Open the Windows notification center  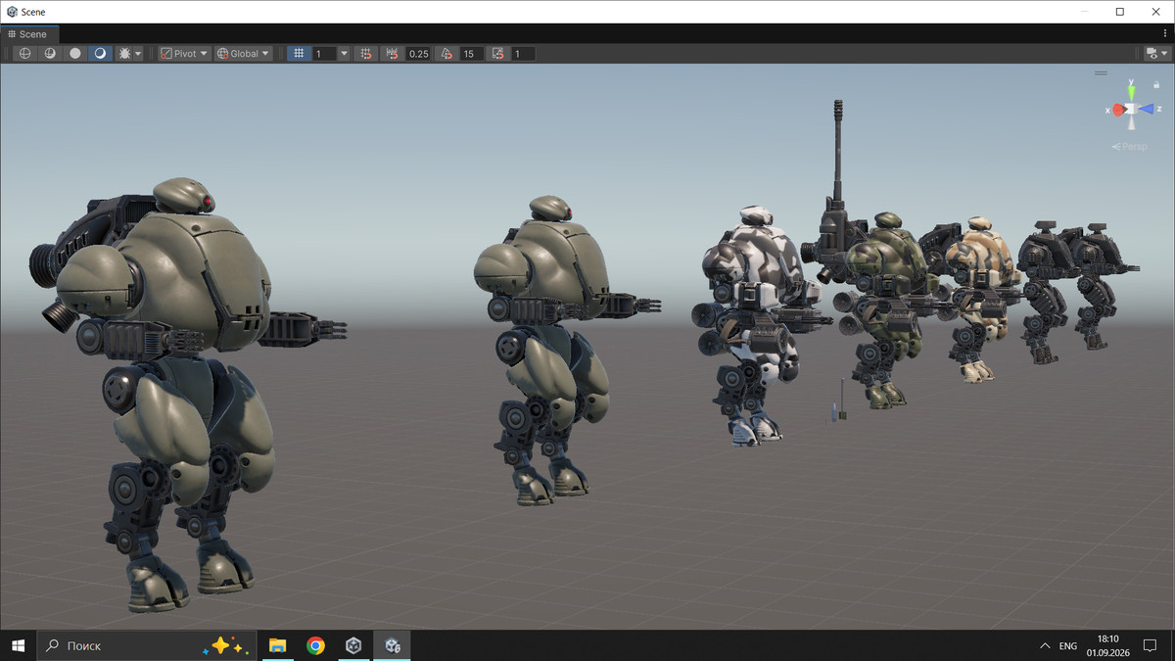tap(1151, 645)
